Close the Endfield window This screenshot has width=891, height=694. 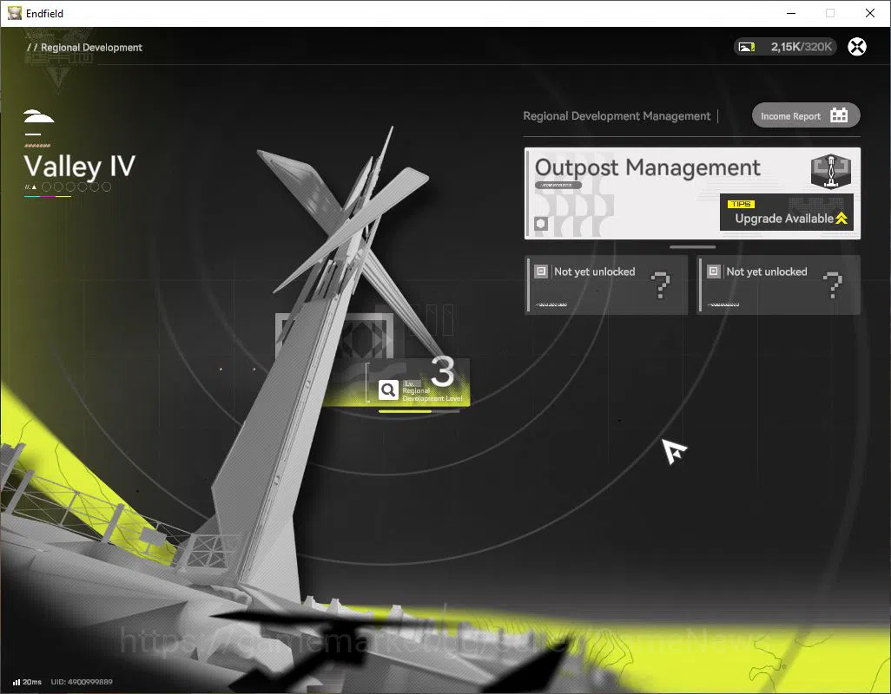[870, 13]
